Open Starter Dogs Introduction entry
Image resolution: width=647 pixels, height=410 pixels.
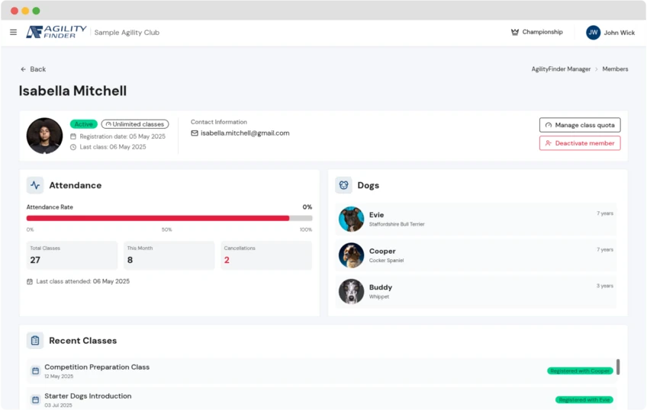click(321, 399)
